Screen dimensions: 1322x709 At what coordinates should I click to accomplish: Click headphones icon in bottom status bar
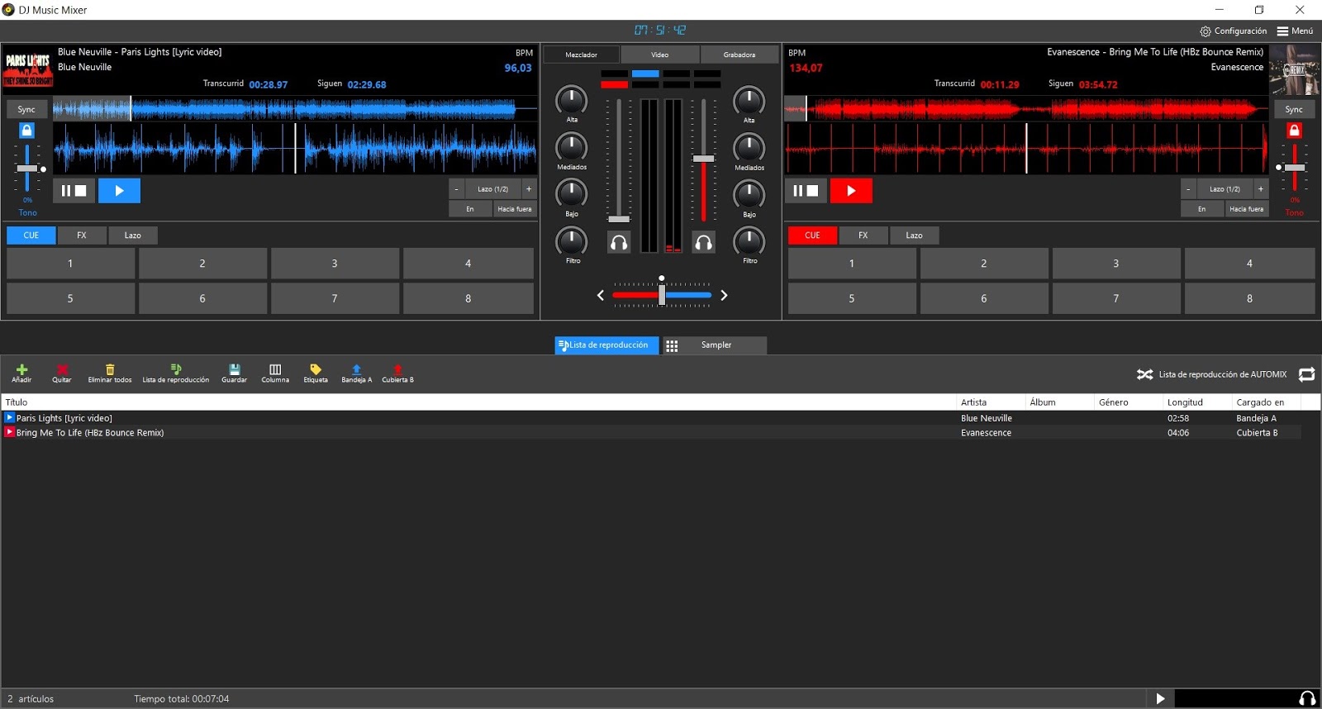click(1307, 699)
